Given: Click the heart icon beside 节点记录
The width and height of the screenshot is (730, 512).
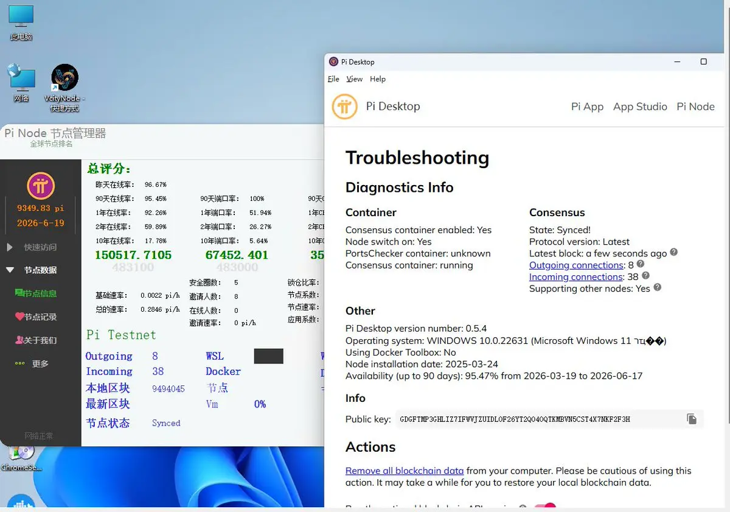Looking at the screenshot, I should tap(19, 317).
